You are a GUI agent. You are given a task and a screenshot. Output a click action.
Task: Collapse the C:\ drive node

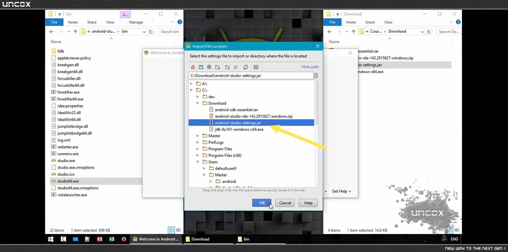point(191,90)
